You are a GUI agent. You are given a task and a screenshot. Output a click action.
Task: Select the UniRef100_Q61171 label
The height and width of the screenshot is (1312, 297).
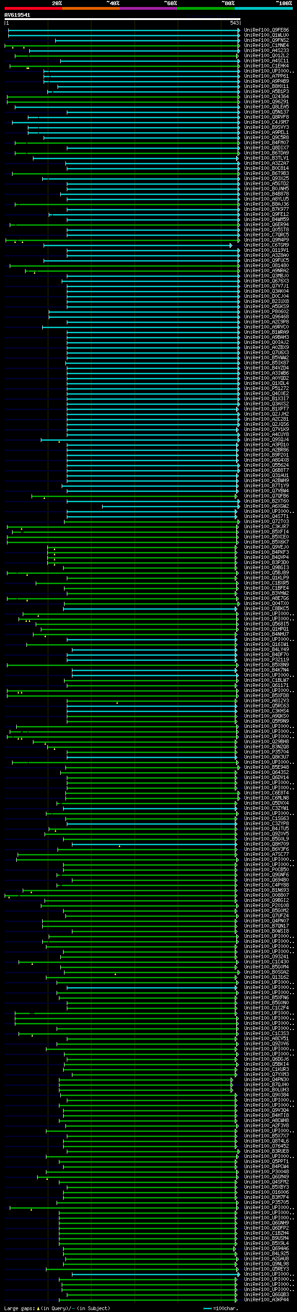266,685
